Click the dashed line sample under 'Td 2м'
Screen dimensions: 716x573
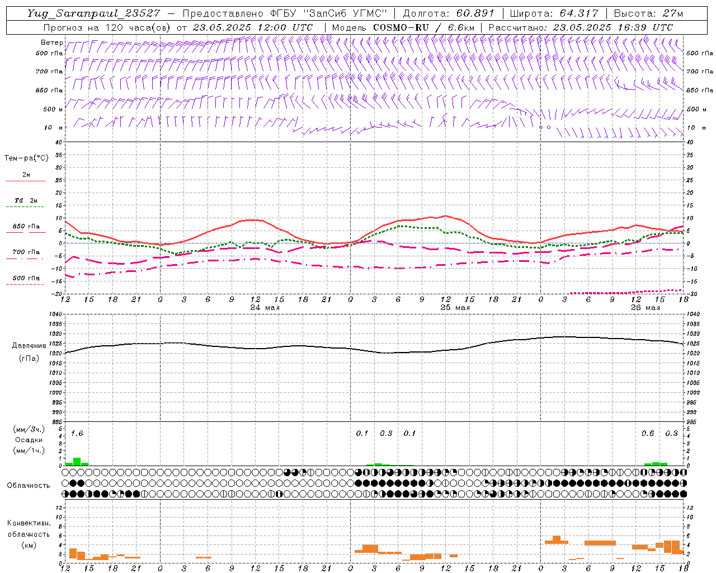point(25,207)
